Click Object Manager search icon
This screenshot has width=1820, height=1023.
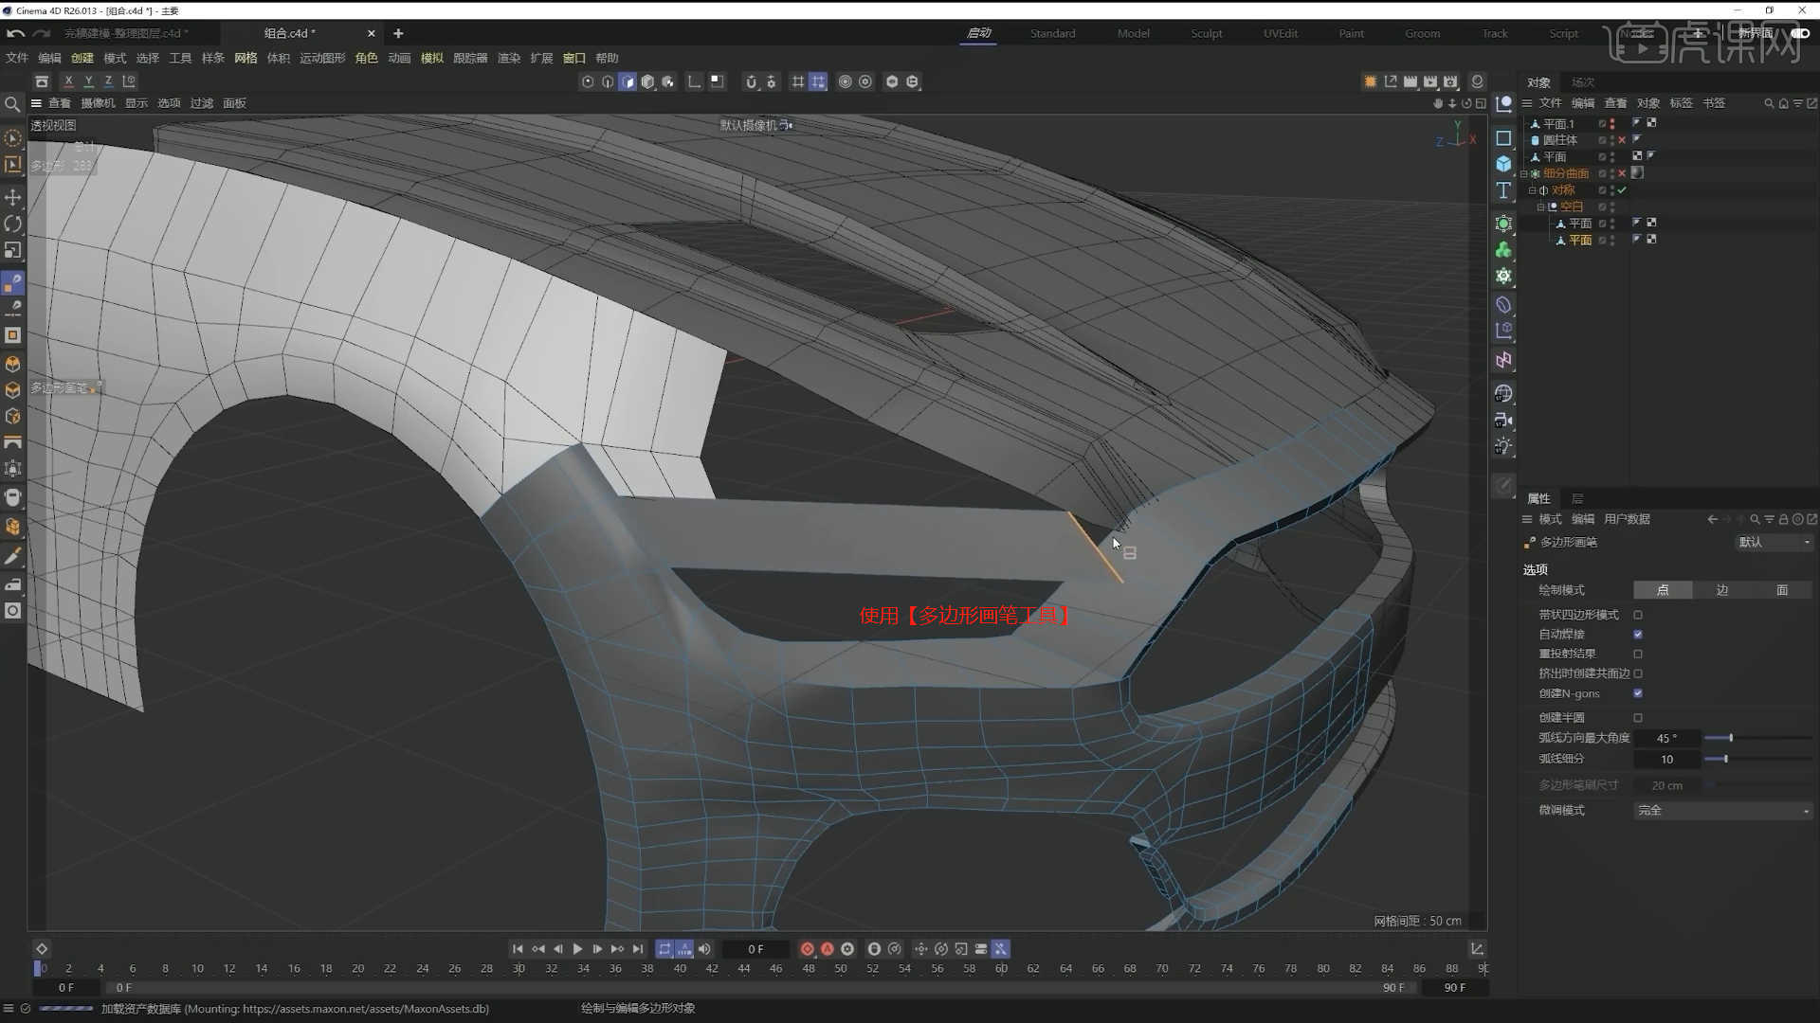tap(1769, 103)
